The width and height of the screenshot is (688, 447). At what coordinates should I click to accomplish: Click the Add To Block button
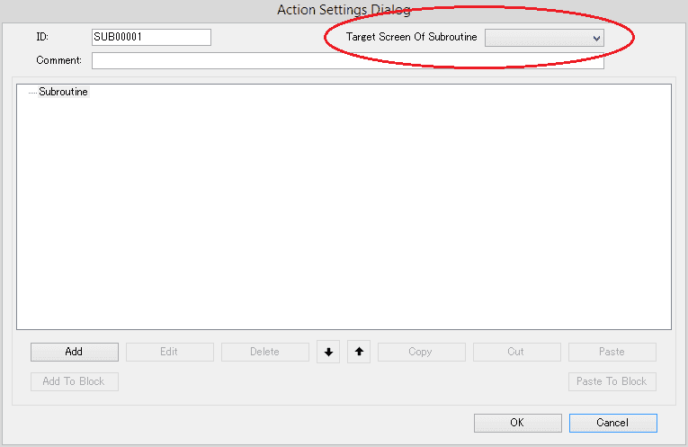pos(74,381)
